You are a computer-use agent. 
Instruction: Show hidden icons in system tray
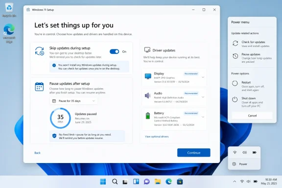click(235, 182)
